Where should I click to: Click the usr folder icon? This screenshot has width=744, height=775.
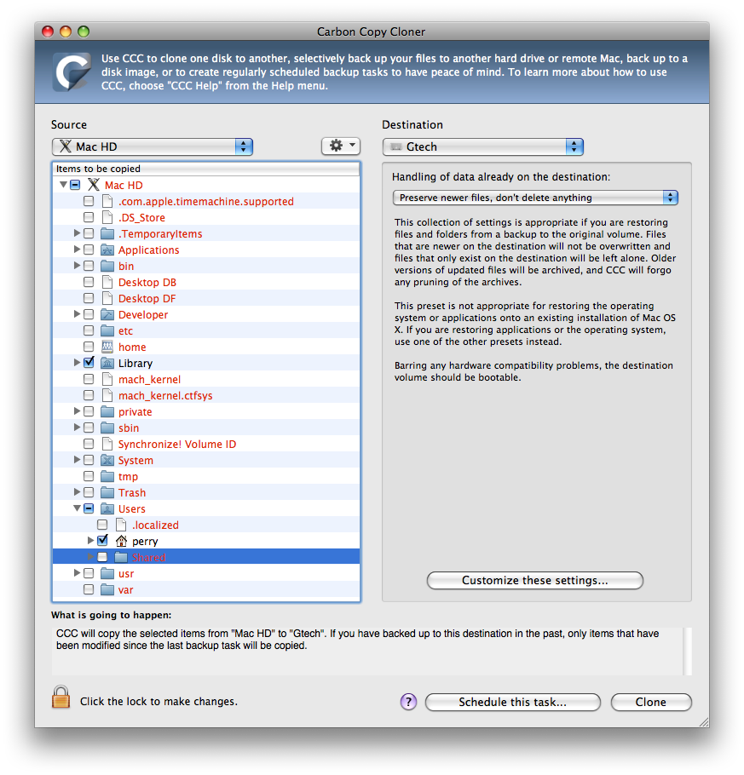click(107, 573)
